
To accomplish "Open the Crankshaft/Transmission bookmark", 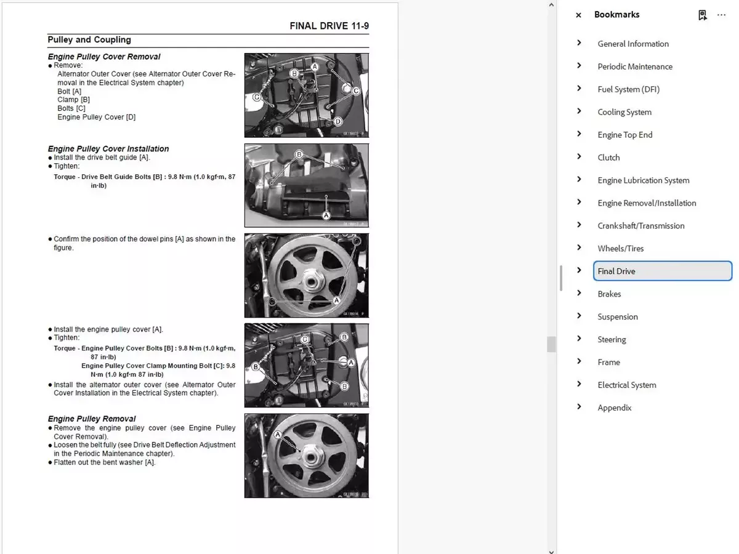I will click(640, 226).
